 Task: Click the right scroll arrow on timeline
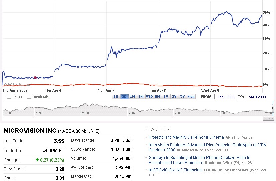[x=273, y=108]
